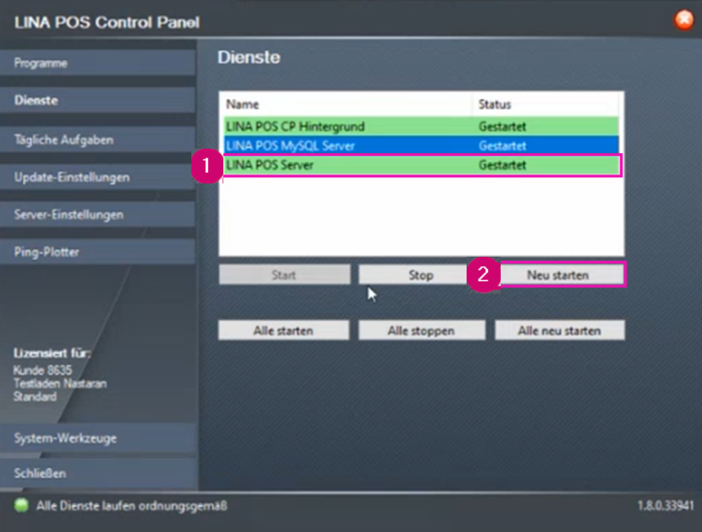Click the 'Standard' license text

(35, 396)
